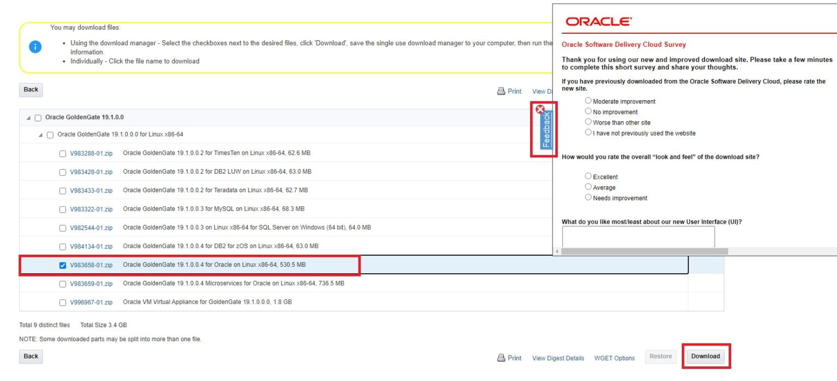Click the blue info icon in the notice

[35, 47]
